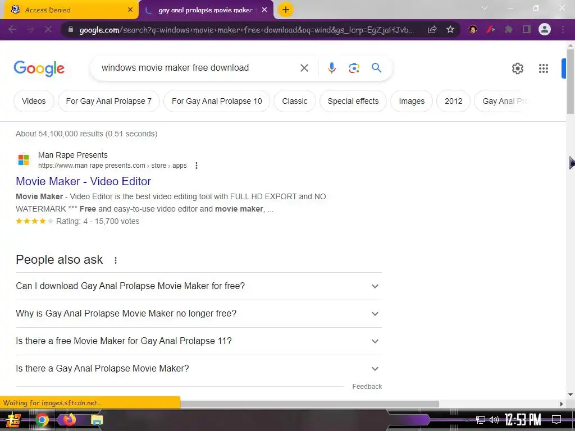This screenshot has height=431, width=575.
Task: Select the Classic filter chip
Action: pyautogui.click(x=294, y=101)
